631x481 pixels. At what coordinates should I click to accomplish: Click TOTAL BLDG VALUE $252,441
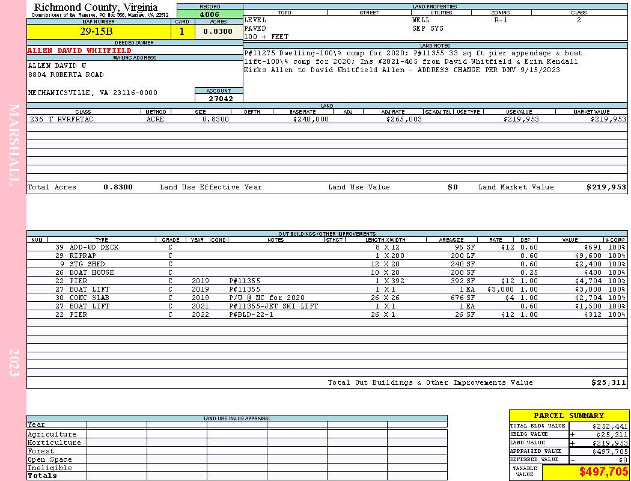[x=610, y=426]
